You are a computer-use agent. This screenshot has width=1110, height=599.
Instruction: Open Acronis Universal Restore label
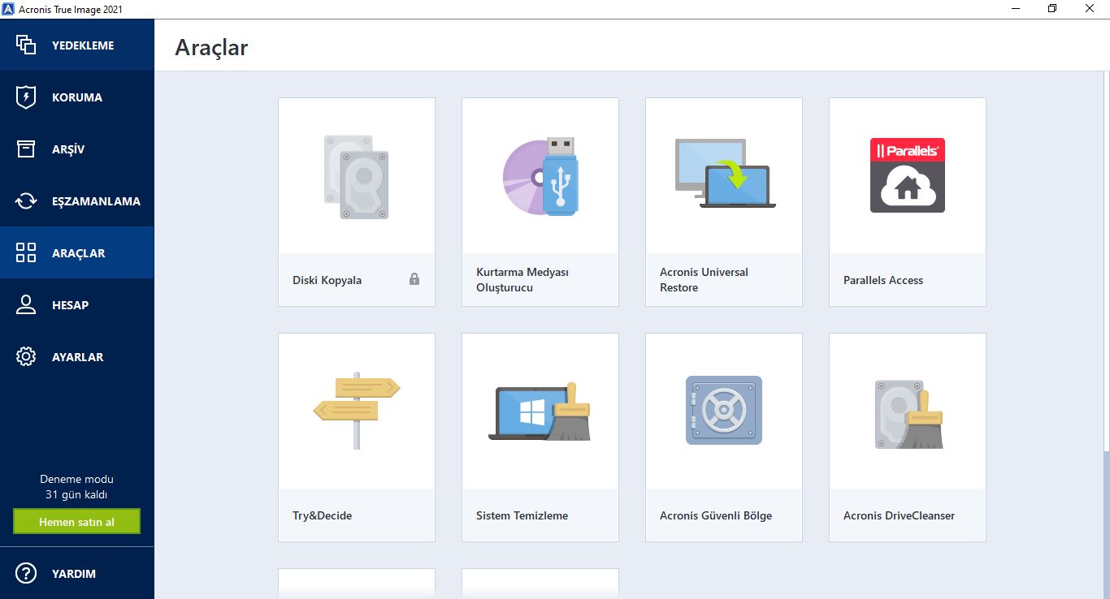(704, 279)
